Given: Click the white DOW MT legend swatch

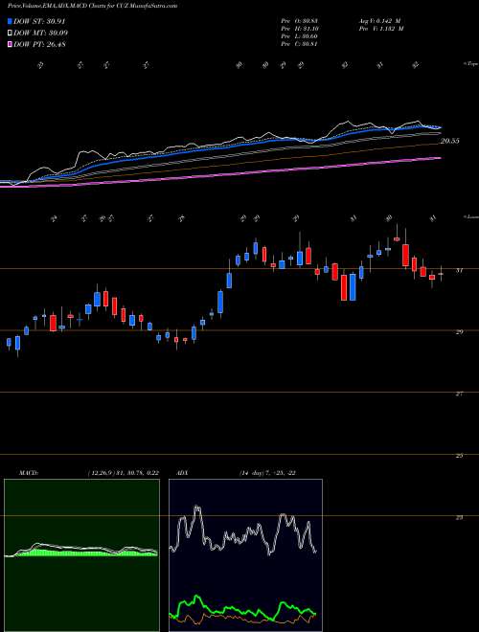Looking at the screenshot, I should click(x=11, y=34).
